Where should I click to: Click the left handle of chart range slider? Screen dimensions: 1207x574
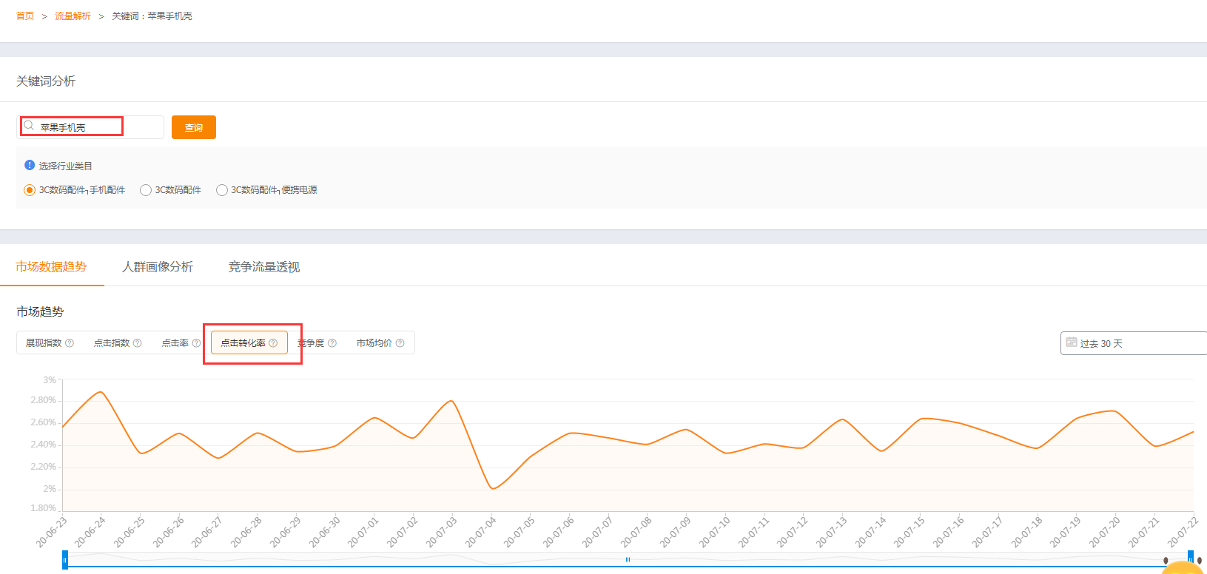(65, 560)
